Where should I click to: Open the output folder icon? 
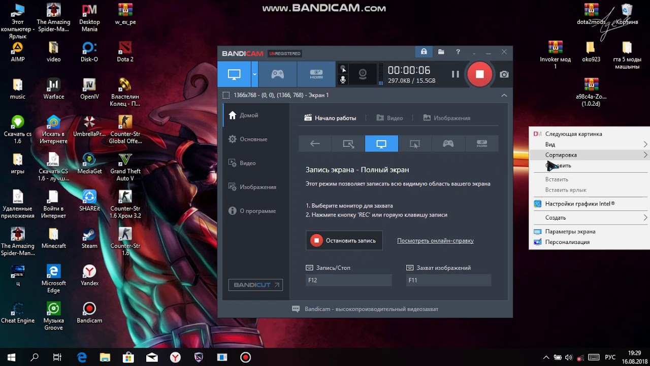click(441, 52)
